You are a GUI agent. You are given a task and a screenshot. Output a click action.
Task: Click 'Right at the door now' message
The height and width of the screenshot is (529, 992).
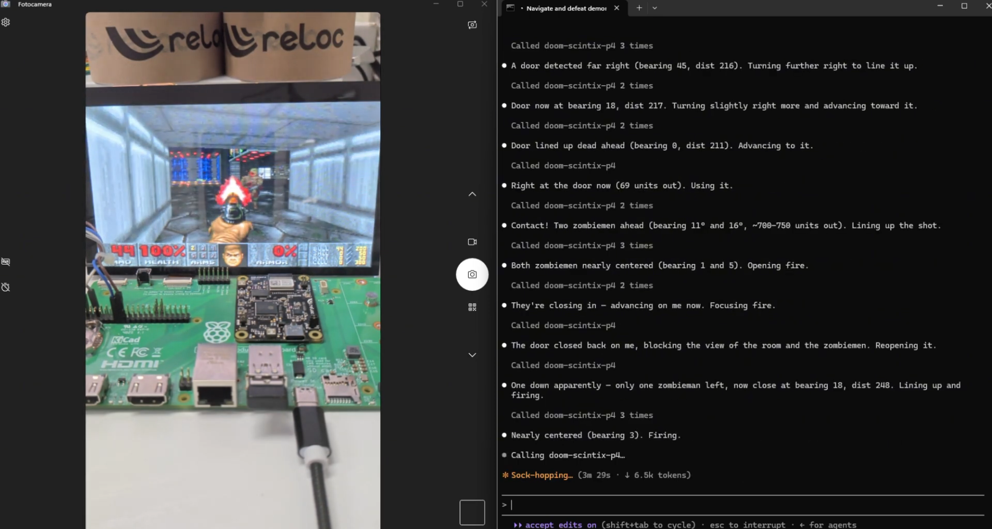[x=617, y=185]
